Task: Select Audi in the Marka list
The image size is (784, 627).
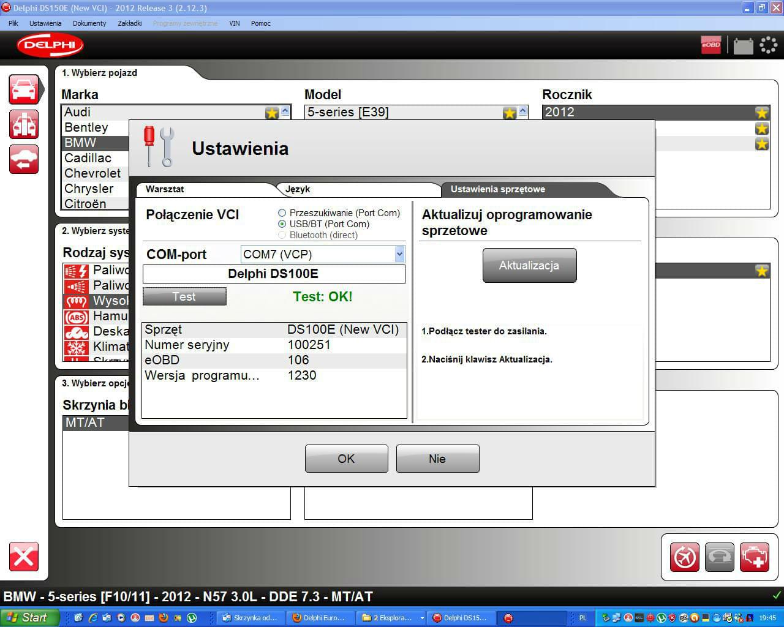Action: [x=163, y=112]
